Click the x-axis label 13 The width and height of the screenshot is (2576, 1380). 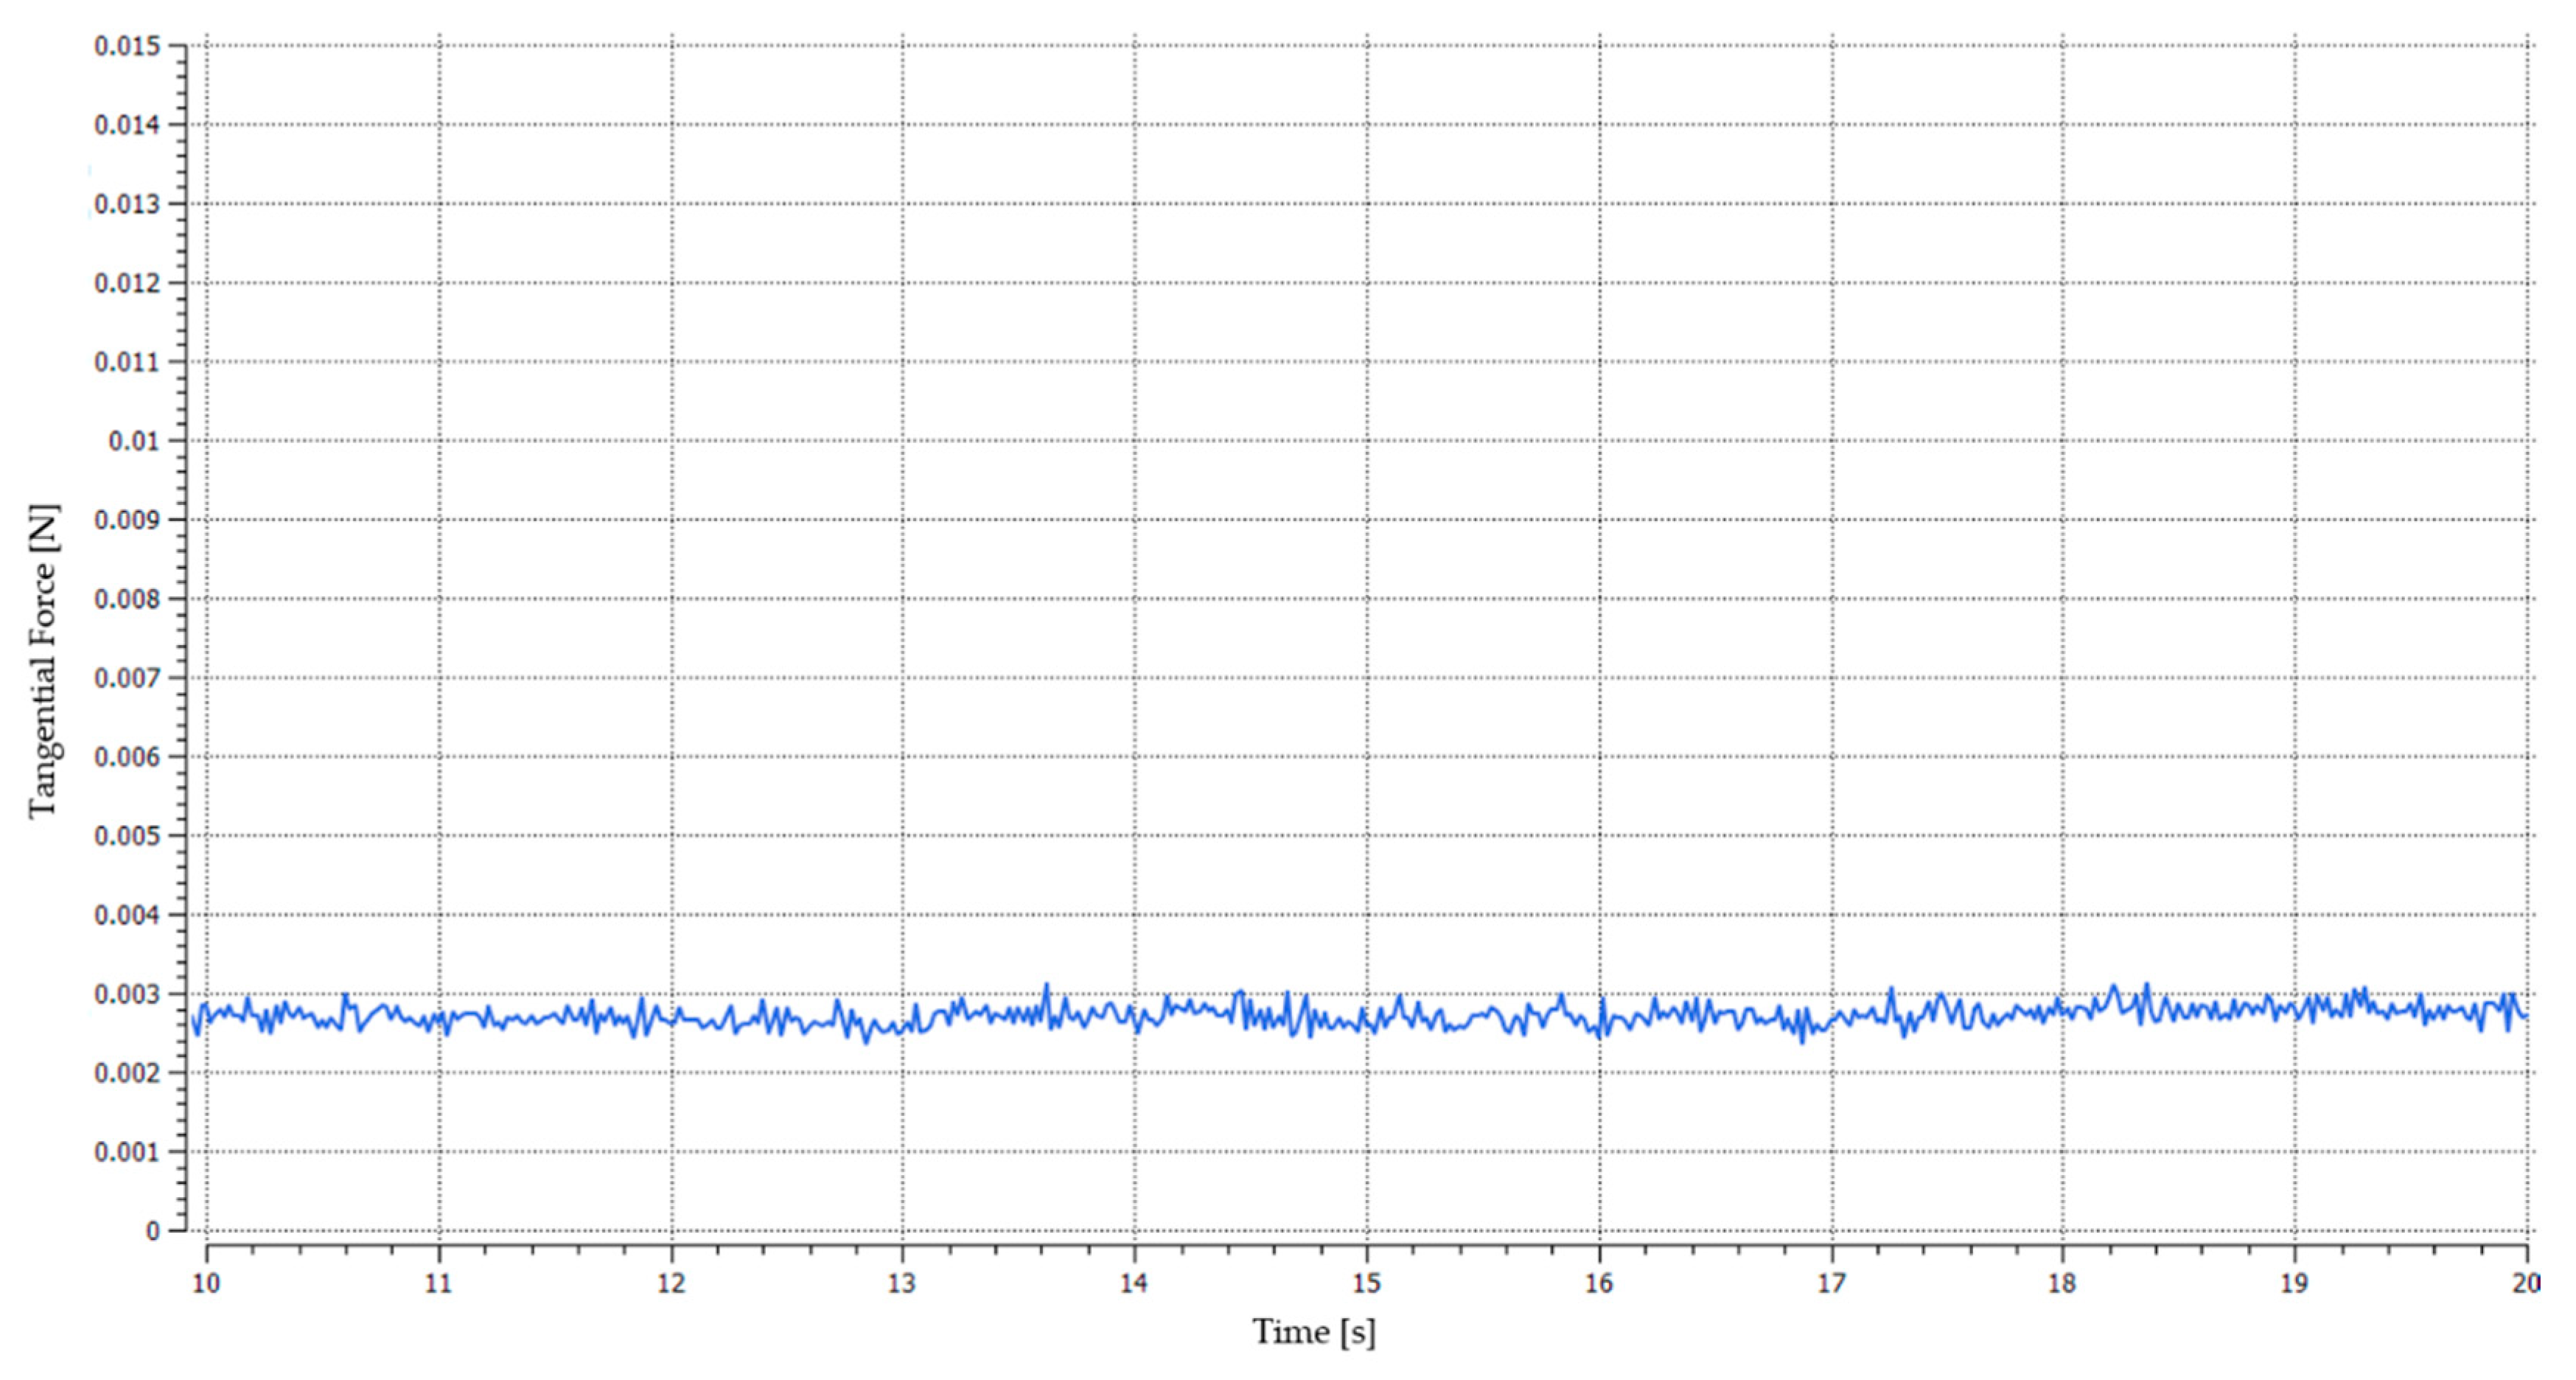coord(901,1283)
